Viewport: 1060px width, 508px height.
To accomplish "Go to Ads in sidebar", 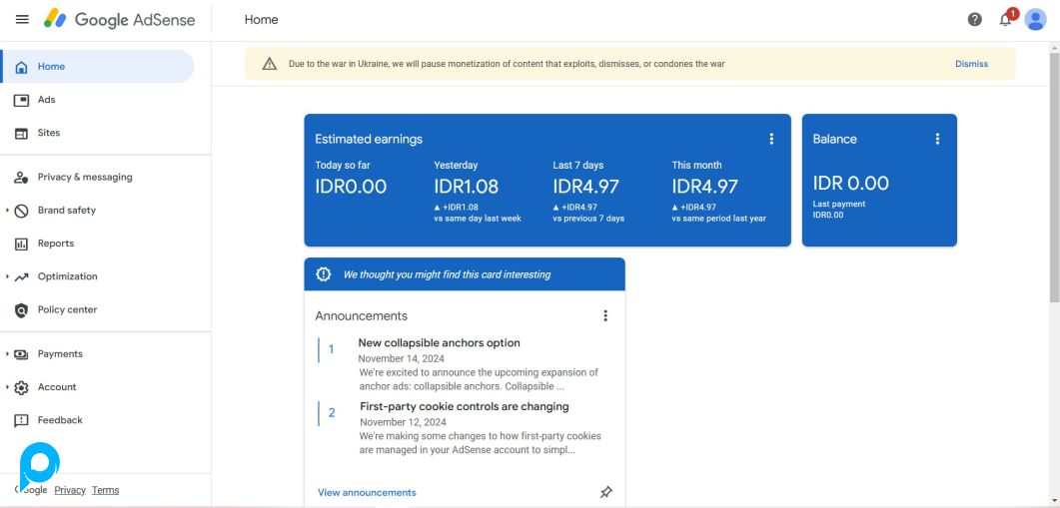I will pyautogui.click(x=46, y=100).
